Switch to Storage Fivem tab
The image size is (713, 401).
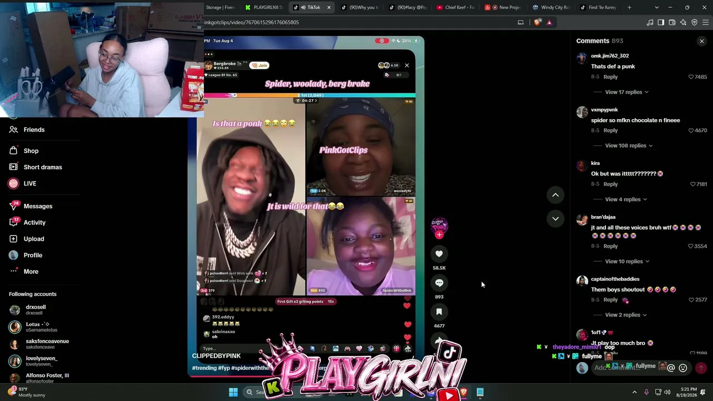(x=221, y=7)
